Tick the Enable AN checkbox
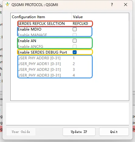Image resolution: width=135 pixels, height=142 pixels. (74, 41)
